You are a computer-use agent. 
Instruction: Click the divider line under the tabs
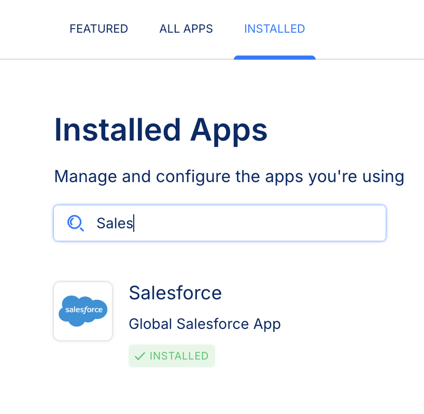click(x=130, y=59)
